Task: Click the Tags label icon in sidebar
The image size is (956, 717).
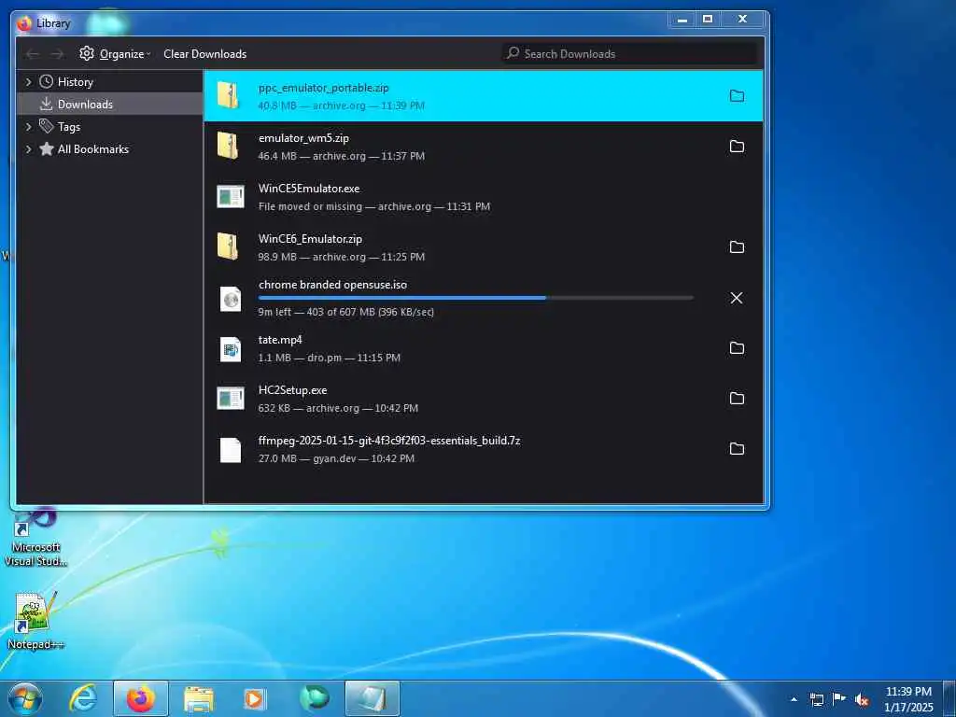Action: pos(47,126)
